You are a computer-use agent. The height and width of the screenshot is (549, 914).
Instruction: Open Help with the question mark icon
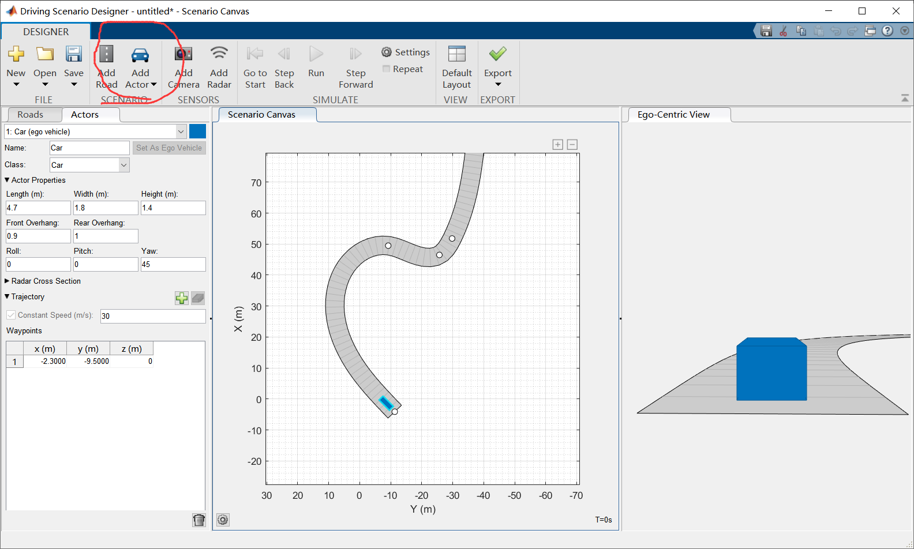click(x=887, y=31)
